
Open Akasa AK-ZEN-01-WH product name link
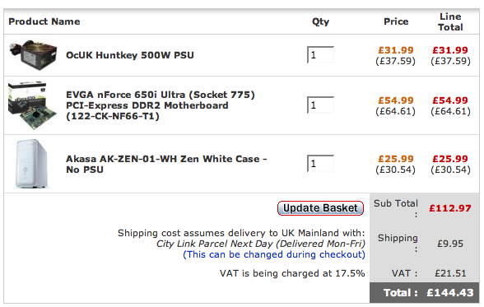166,164
